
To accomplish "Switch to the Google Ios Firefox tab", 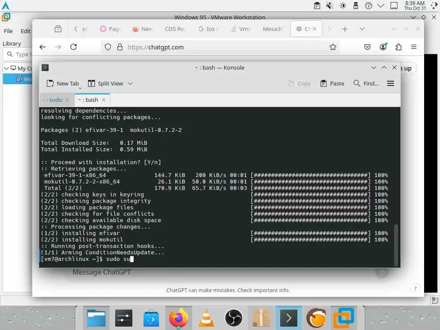I will click(x=208, y=29).
